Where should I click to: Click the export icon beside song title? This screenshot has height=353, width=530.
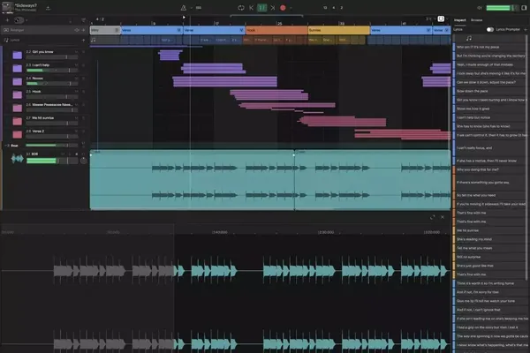(48, 8)
